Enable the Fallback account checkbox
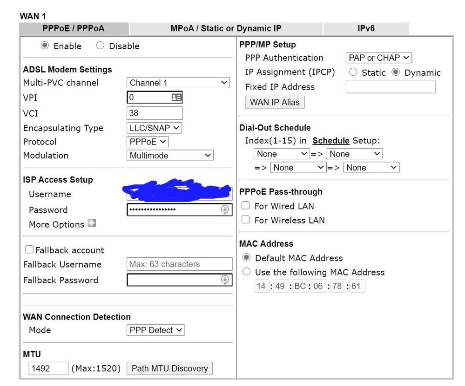 click(29, 250)
